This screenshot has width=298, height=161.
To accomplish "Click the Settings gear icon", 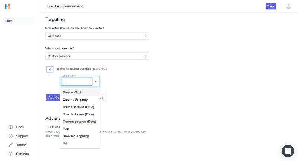I will pos(10,154).
